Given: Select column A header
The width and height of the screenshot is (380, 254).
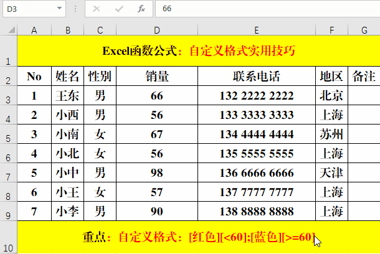Looking at the screenshot, I should point(34,30).
